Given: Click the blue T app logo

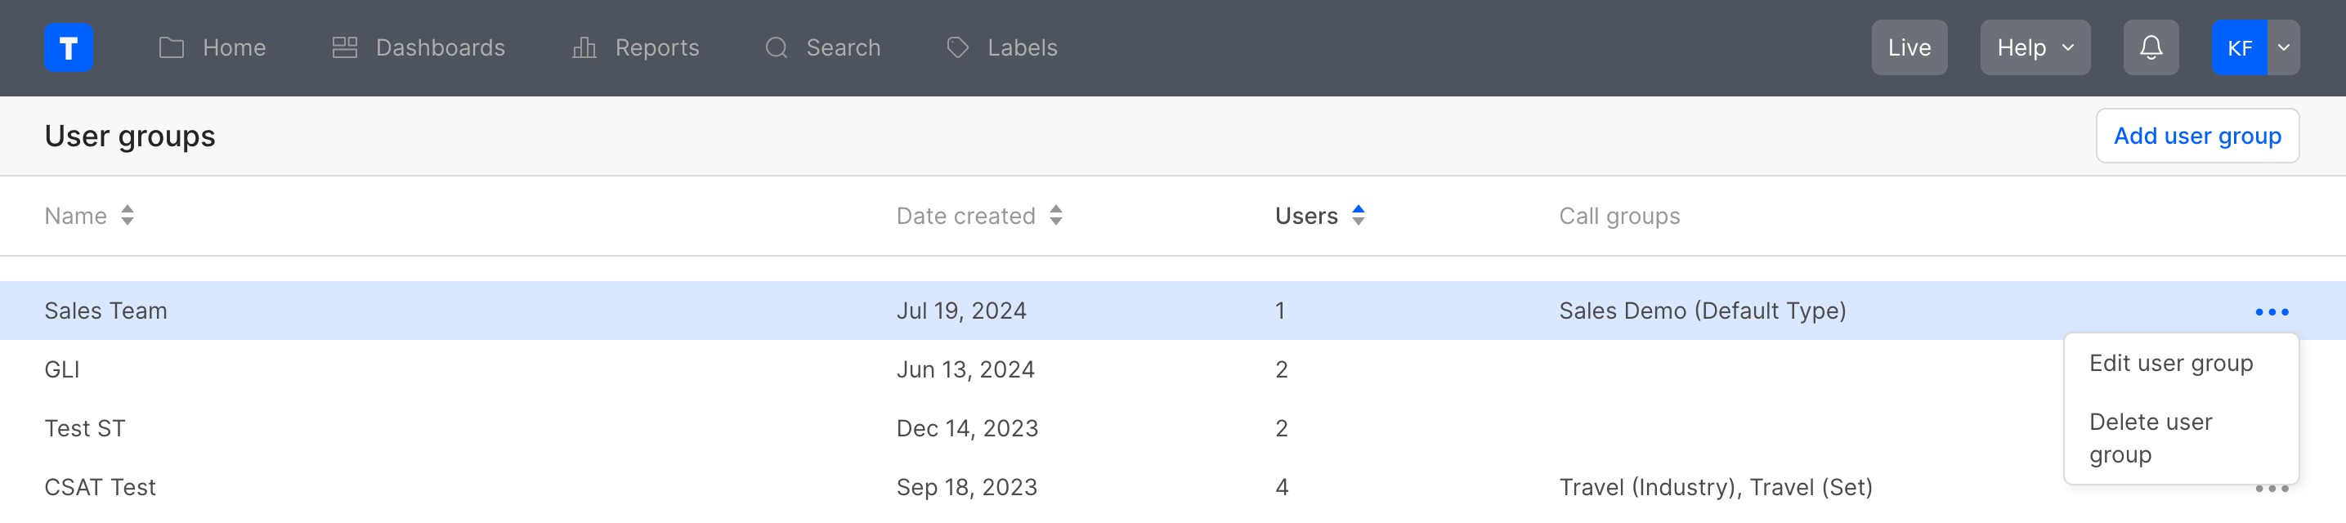Looking at the screenshot, I should coord(69,47).
